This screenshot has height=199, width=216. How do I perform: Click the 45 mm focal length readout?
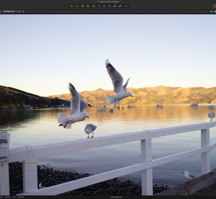21,197
